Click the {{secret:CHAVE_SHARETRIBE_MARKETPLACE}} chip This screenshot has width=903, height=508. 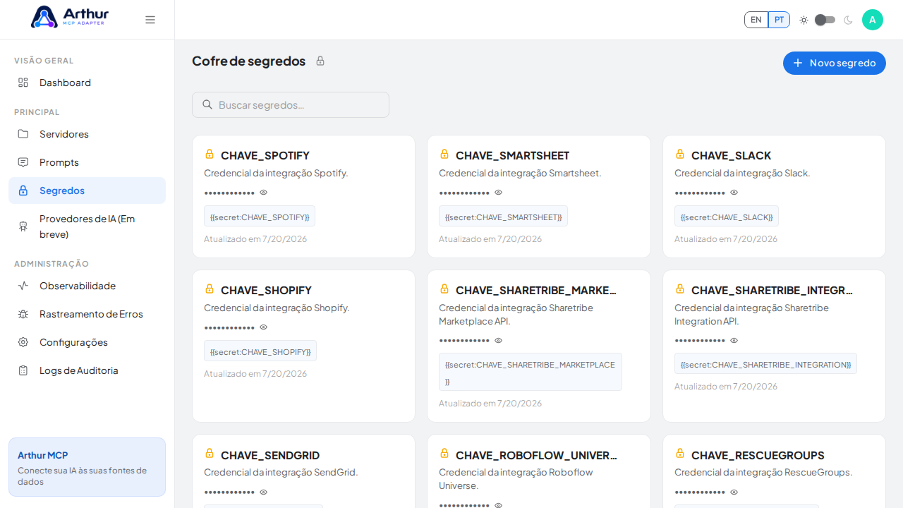coord(531,373)
